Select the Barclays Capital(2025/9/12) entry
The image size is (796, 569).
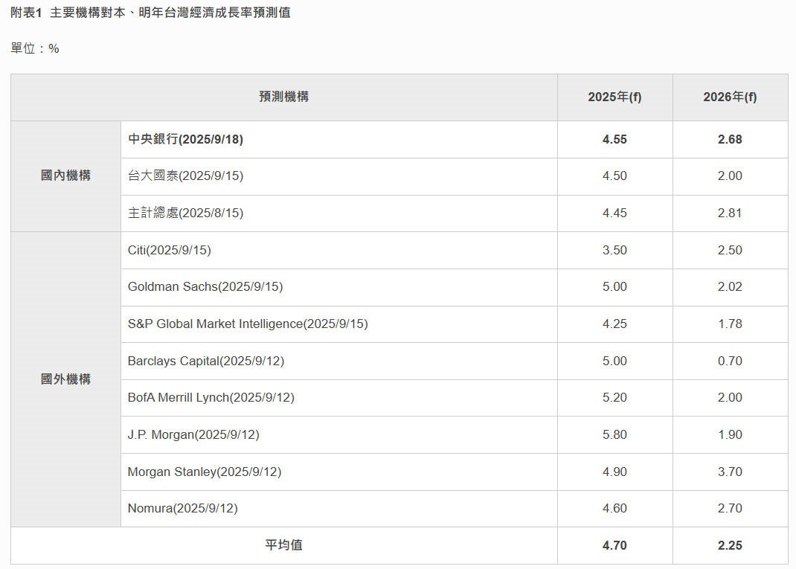(x=205, y=361)
